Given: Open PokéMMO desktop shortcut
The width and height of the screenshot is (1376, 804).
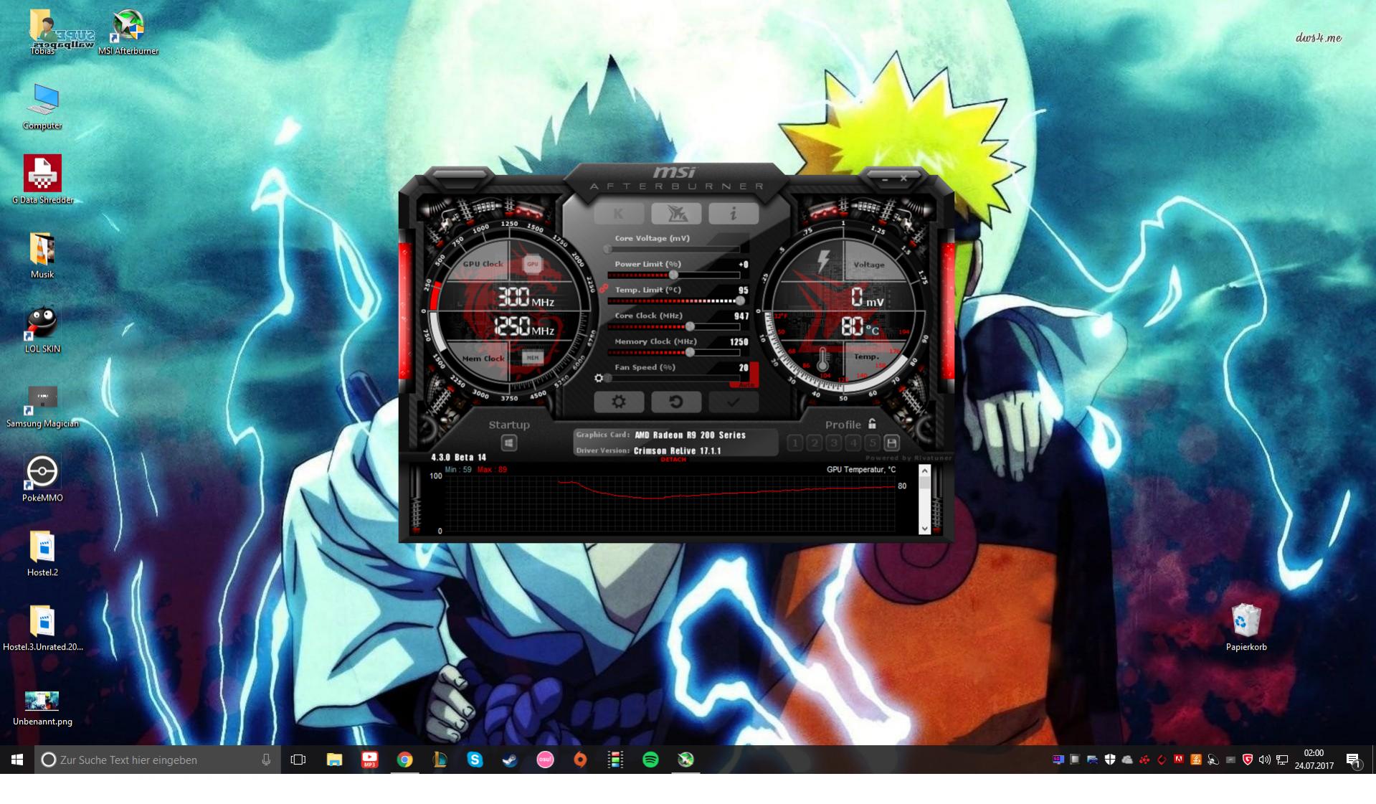Looking at the screenshot, I should coord(42,478).
